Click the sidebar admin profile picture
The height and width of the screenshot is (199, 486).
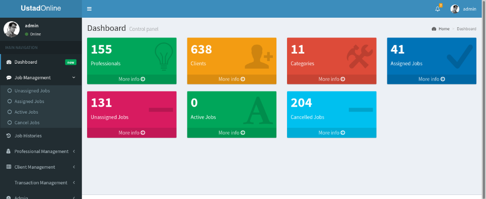click(12, 29)
